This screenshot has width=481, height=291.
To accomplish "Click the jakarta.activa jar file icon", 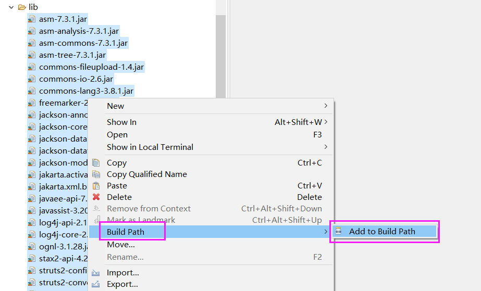I will 32,174.
